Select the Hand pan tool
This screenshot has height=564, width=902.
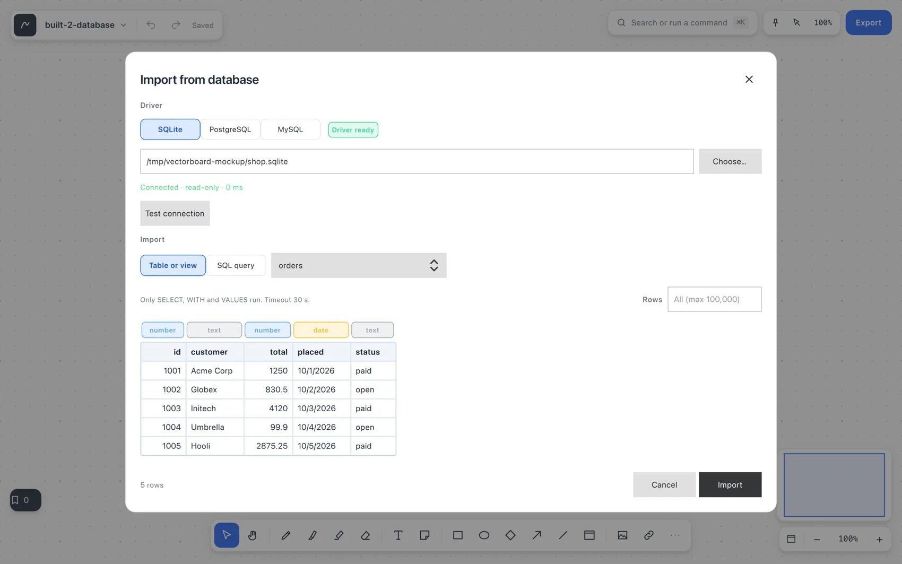253,535
